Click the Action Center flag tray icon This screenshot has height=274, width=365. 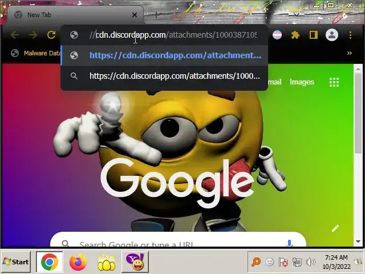283,262
